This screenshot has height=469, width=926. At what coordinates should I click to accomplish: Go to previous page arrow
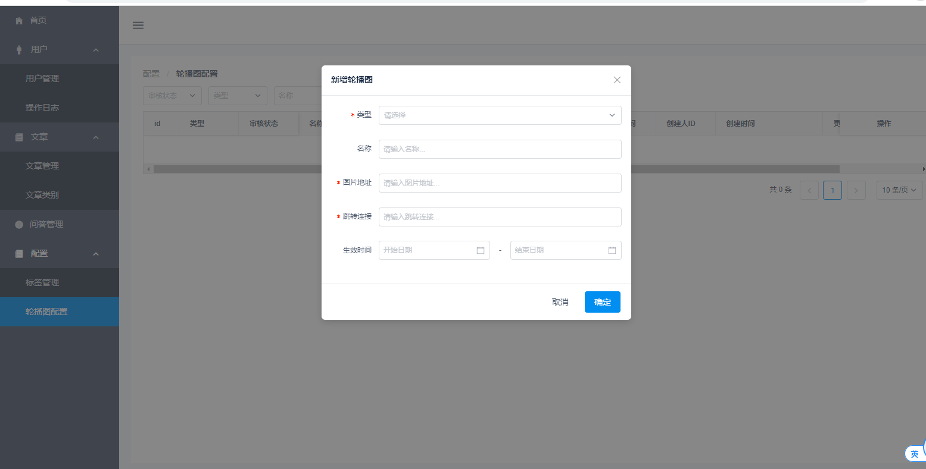(x=809, y=190)
